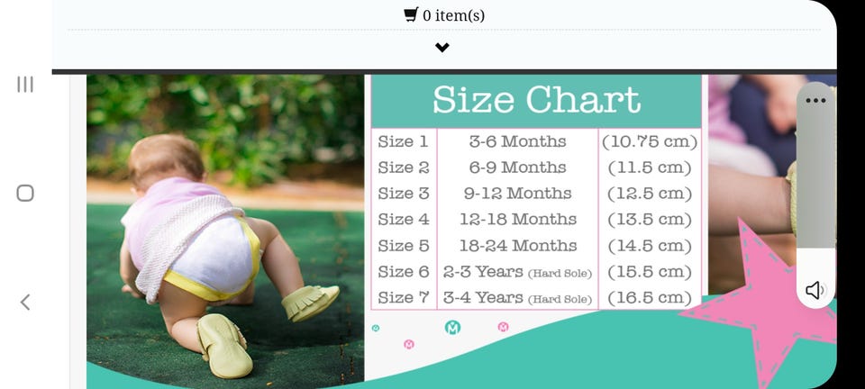The height and width of the screenshot is (389, 865).
Task: Open the shopping cart icon
Action: click(411, 15)
